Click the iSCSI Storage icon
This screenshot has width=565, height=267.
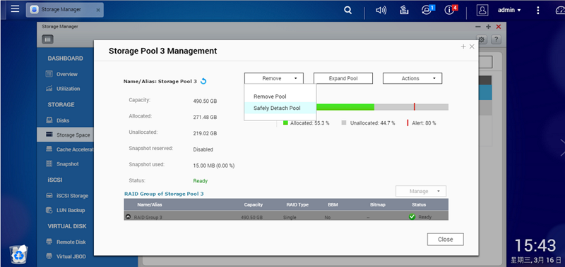coord(49,196)
